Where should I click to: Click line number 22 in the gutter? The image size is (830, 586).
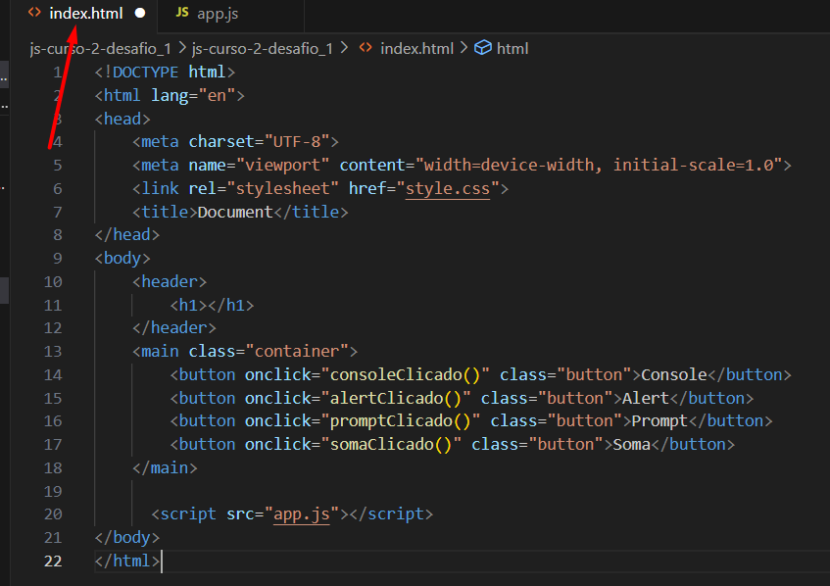(x=53, y=562)
